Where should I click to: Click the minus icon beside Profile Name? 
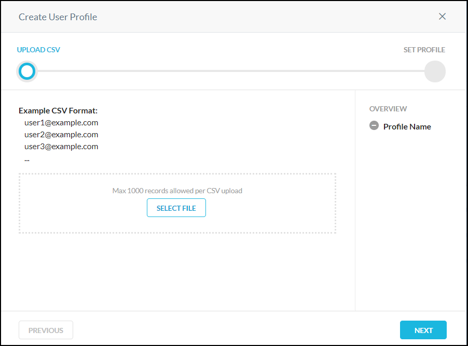click(x=374, y=125)
